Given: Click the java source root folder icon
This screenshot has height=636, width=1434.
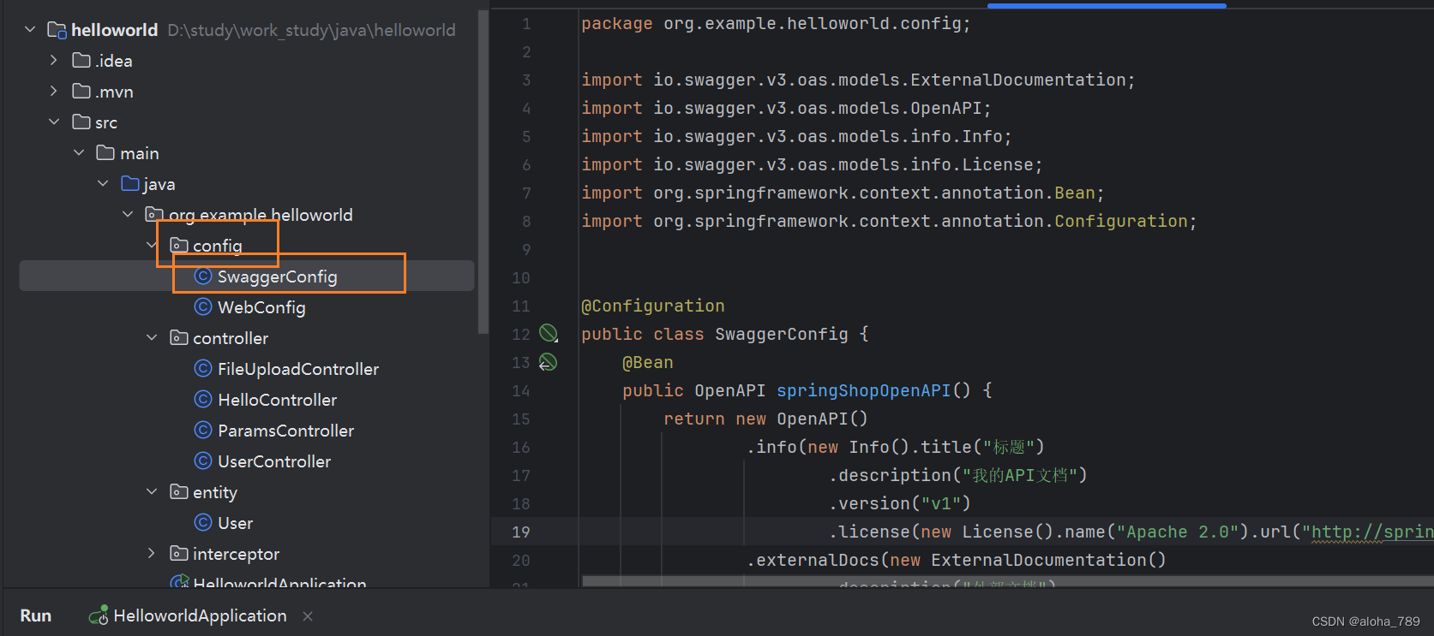Looking at the screenshot, I should point(130,184).
